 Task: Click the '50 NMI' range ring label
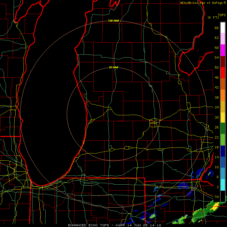pos(113,67)
